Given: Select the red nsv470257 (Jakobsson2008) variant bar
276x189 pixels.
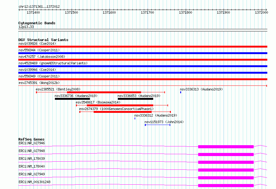Looking at the screenshot, I should (x=143, y=60).
